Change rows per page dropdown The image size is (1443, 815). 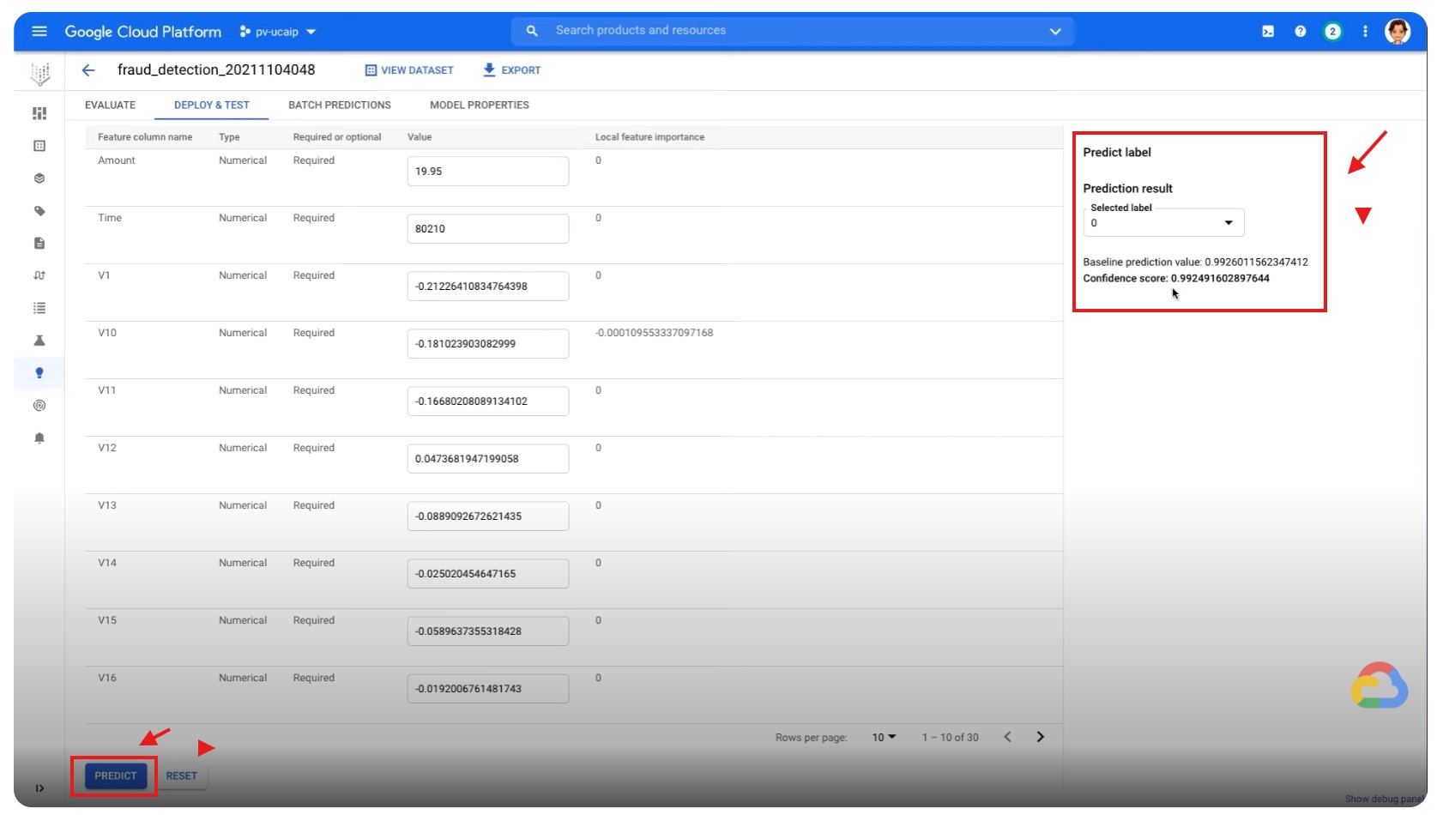(x=883, y=737)
